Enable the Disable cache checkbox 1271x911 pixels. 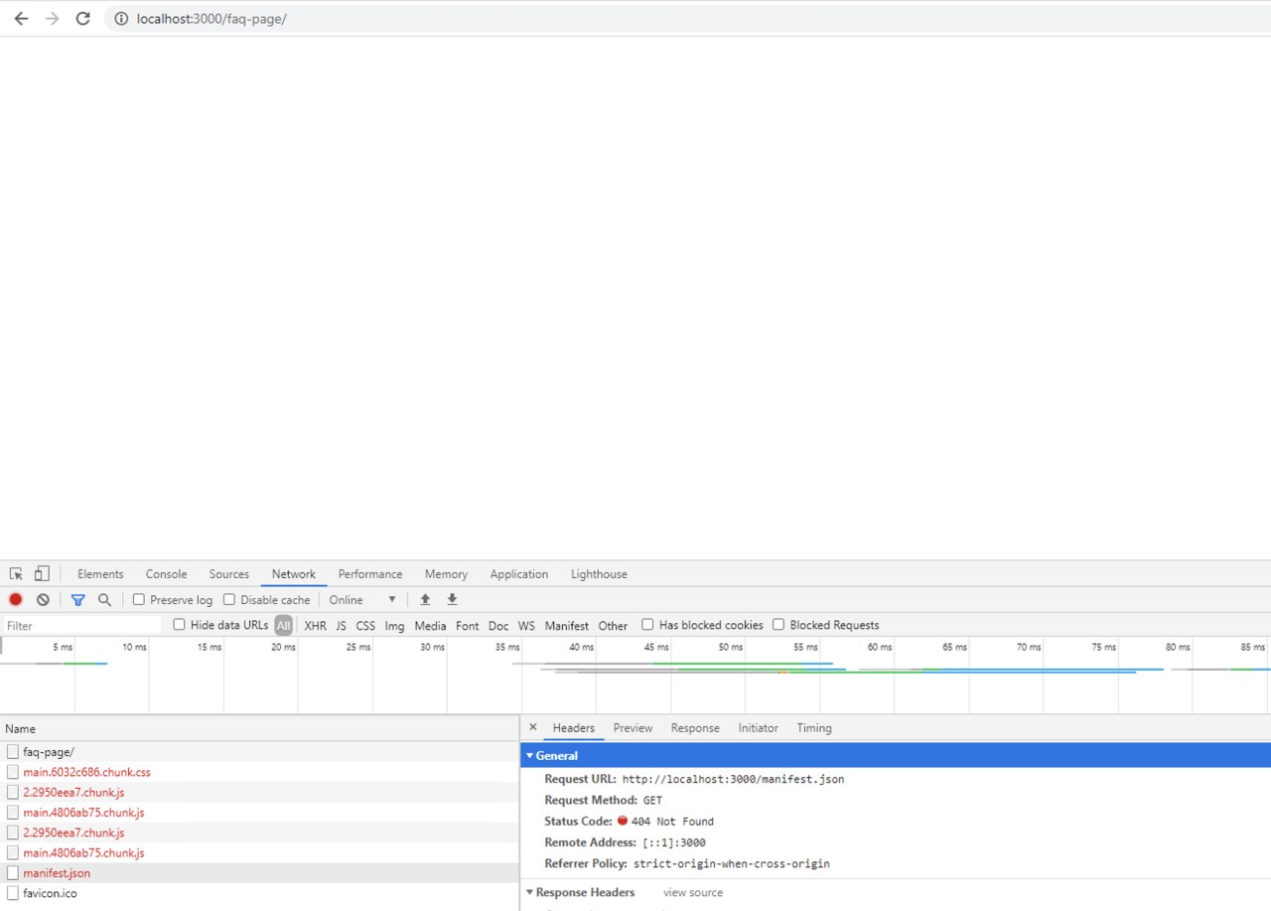(229, 600)
